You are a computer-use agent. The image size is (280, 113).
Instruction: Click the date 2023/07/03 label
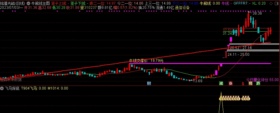[11, 8]
